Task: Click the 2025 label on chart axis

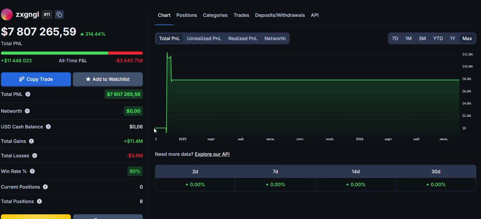Action: click(183, 139)
